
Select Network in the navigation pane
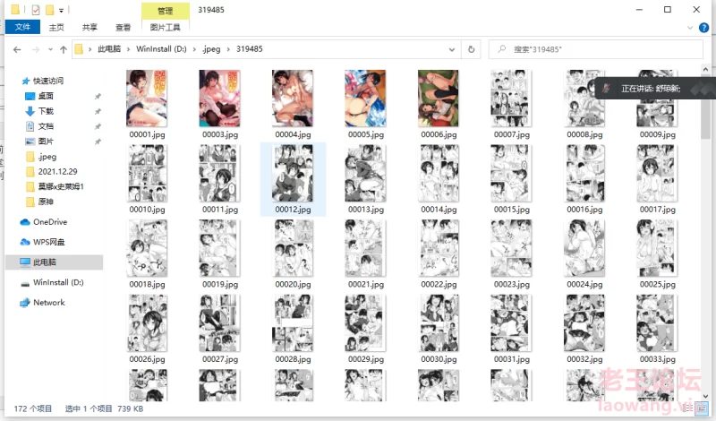(x=49, y=303)
